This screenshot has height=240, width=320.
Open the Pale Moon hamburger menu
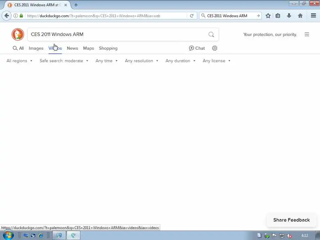pos(313,16)
